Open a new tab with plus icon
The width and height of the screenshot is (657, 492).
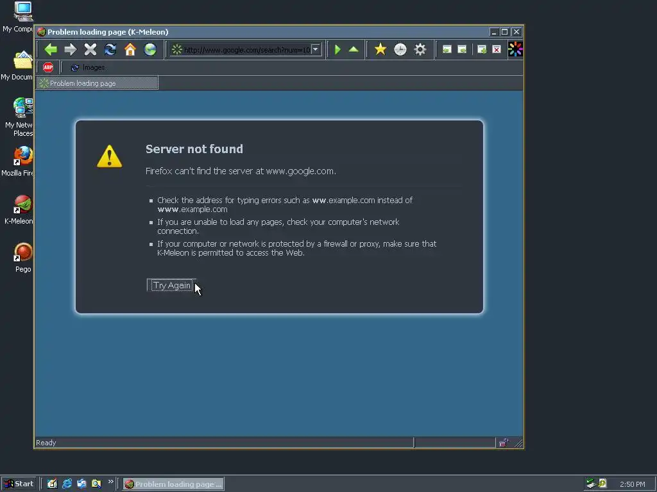click(482, 49)
